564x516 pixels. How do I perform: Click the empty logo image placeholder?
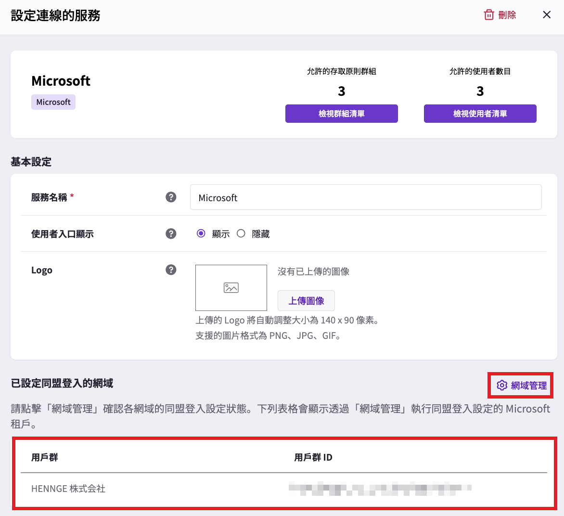click(x=231, y=288)
